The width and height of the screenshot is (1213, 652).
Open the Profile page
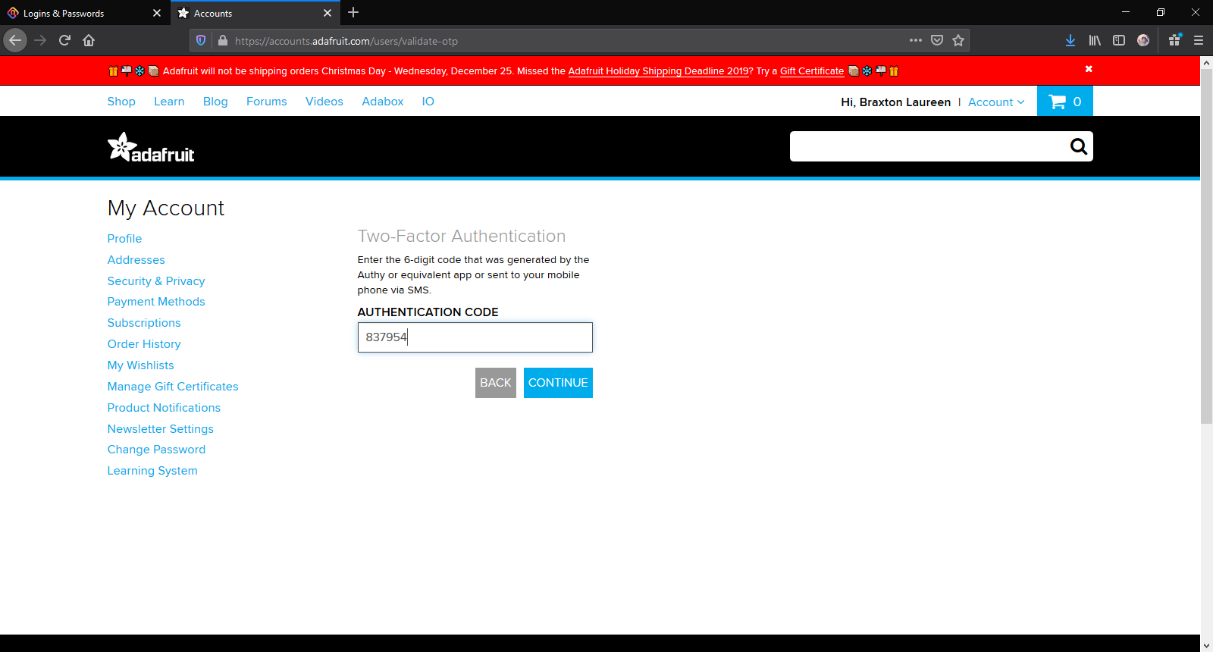tap(124, 239)
